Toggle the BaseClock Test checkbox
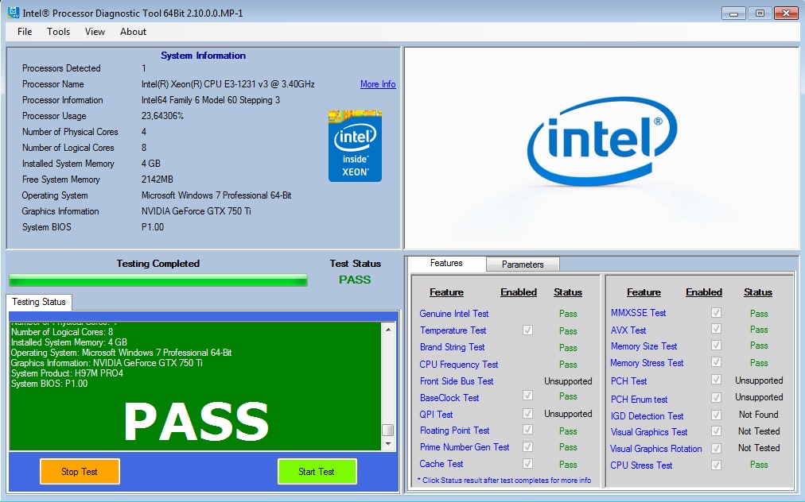 pyautogui.click(x=527, y=396)
